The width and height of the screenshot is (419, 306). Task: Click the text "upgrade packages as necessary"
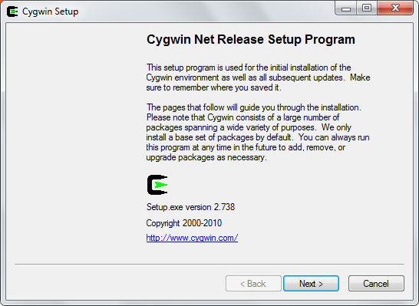coord(206,157)
